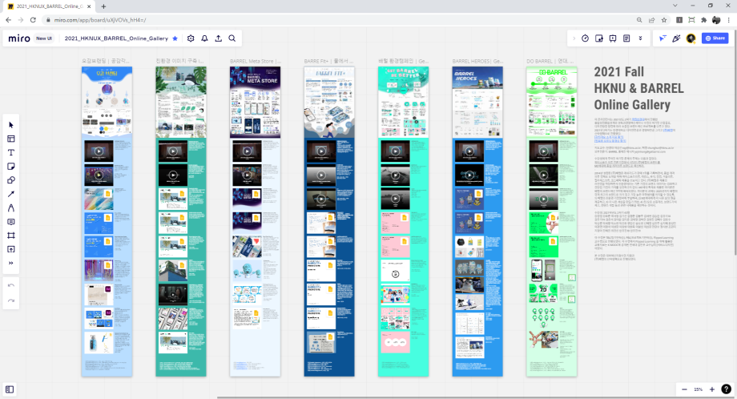Viewport: 737px width, 399px height.
Task: Click the blue Share button
Action: click(x=715, y=38)
